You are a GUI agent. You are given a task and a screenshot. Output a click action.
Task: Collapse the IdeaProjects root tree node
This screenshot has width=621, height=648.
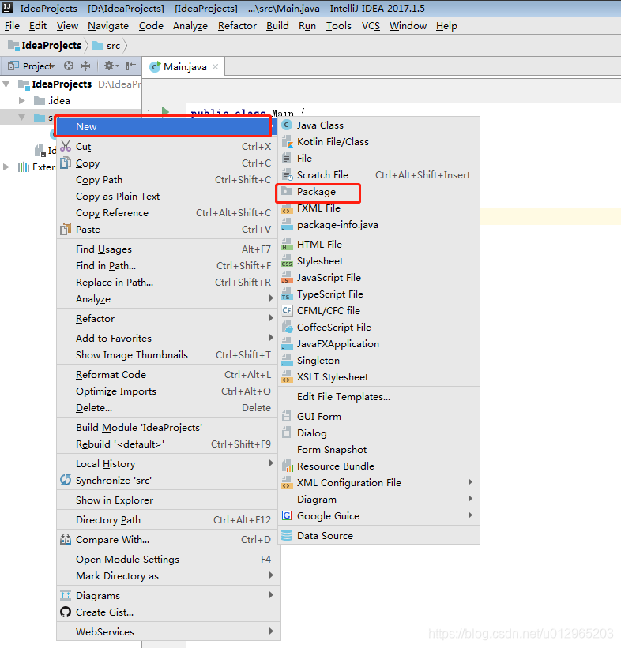(x=6, y=84)
